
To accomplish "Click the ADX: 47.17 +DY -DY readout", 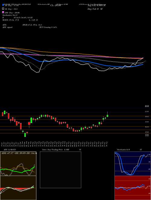I will click(x=19, y=153).
